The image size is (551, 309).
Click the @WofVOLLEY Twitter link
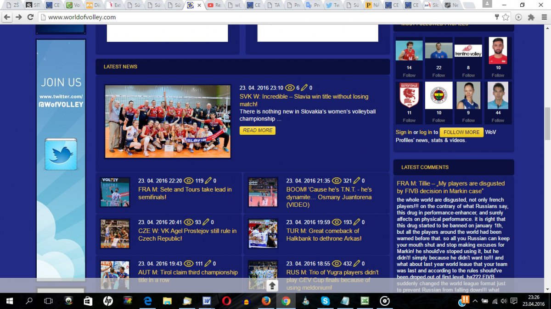pos(61,105)
